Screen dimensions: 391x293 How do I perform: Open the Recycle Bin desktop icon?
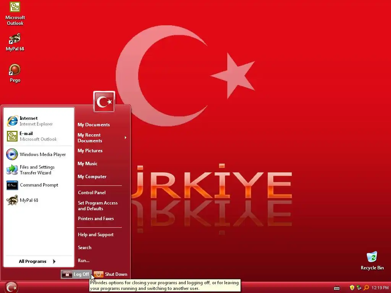(x=372, y=261)
